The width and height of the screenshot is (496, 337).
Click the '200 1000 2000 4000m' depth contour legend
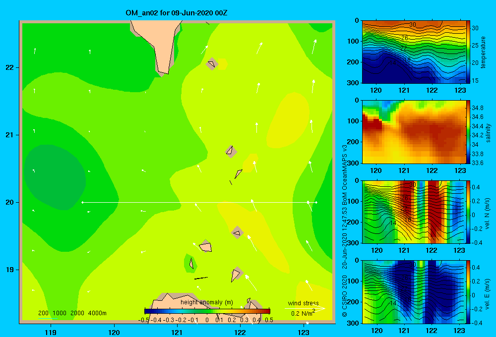pos(72,313)
